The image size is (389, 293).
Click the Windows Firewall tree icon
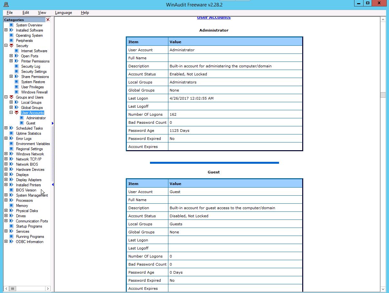(16, 92)
